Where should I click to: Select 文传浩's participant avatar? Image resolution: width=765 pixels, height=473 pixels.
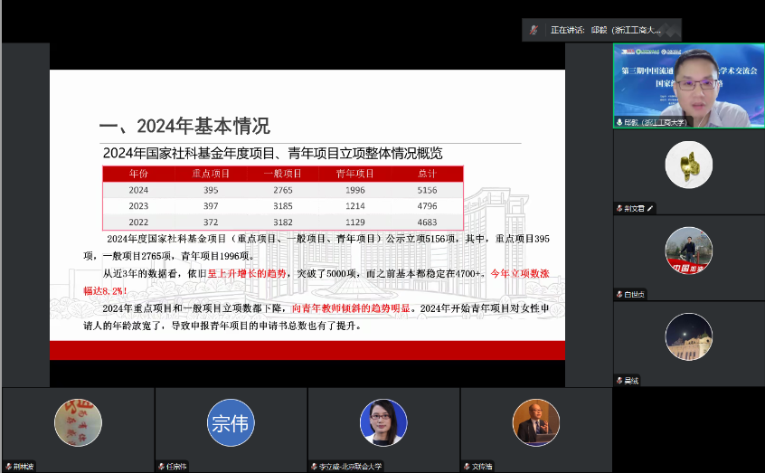(535, 422)
